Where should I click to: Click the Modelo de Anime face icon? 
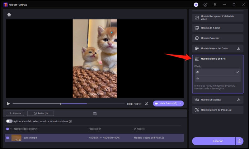(197, 28)
